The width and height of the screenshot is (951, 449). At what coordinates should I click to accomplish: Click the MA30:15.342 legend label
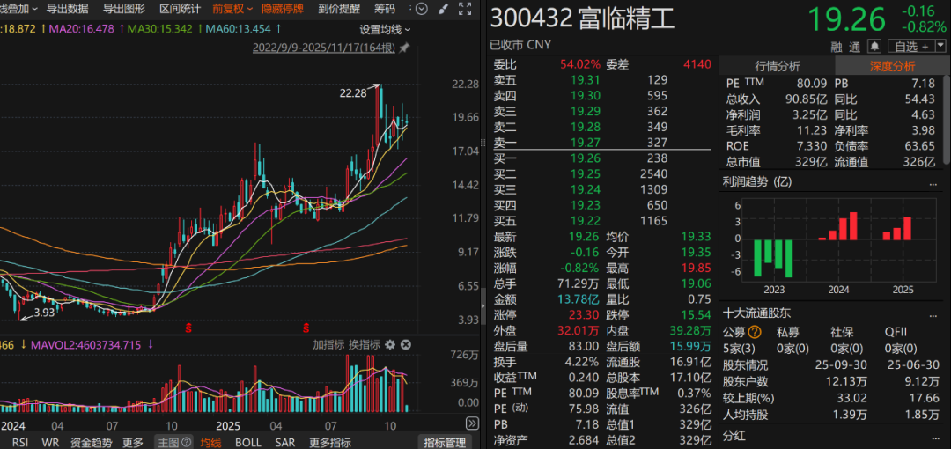click(x=160, y=28)
